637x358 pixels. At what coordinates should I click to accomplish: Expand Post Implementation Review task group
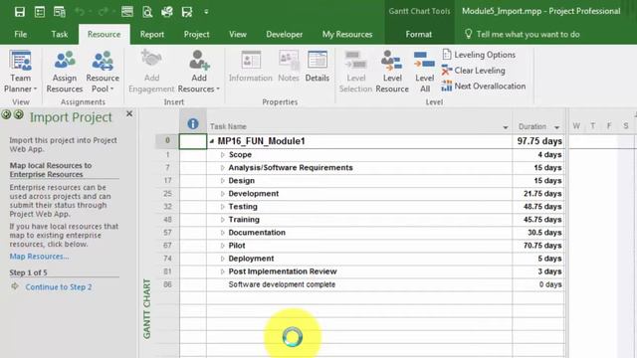(x=222, y=271)
